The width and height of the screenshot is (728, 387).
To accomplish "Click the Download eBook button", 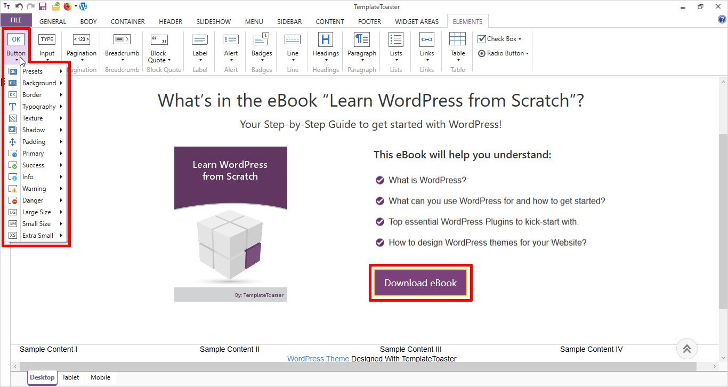I will point(420,283).
